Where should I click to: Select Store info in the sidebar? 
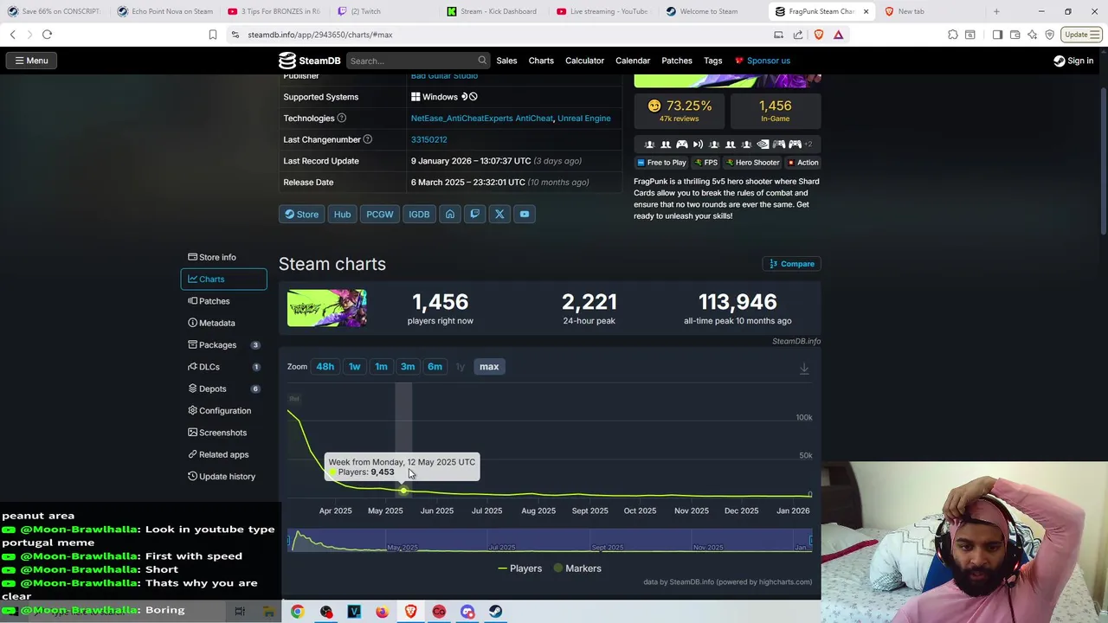click(223, 257)
